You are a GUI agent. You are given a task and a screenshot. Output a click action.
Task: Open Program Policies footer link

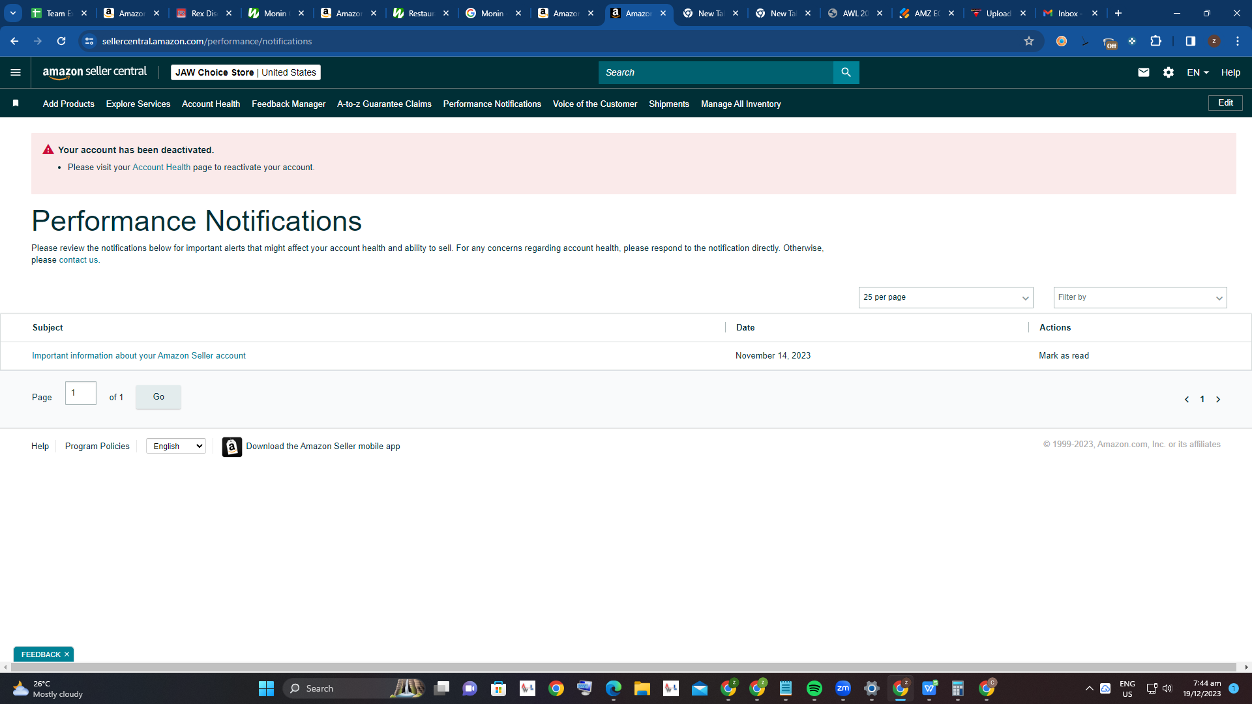tap(97, 447)
